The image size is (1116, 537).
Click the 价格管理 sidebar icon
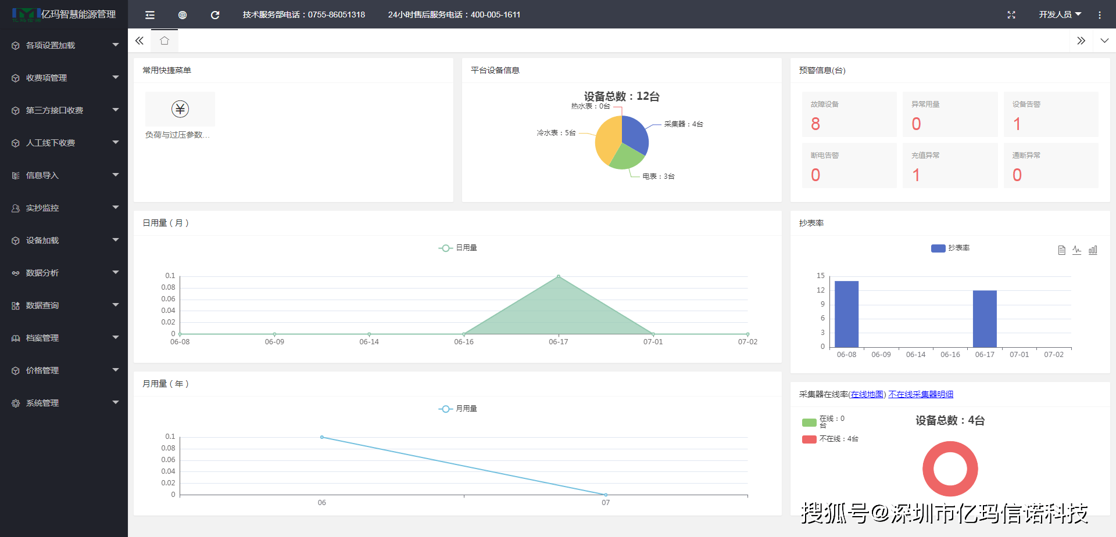click(x=16, y=370)
